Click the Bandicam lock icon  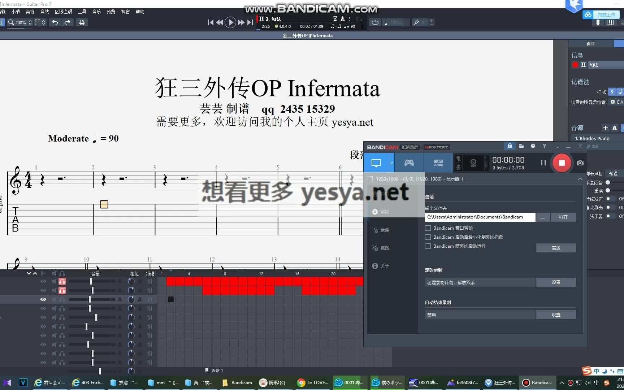[x=510, y=146]
